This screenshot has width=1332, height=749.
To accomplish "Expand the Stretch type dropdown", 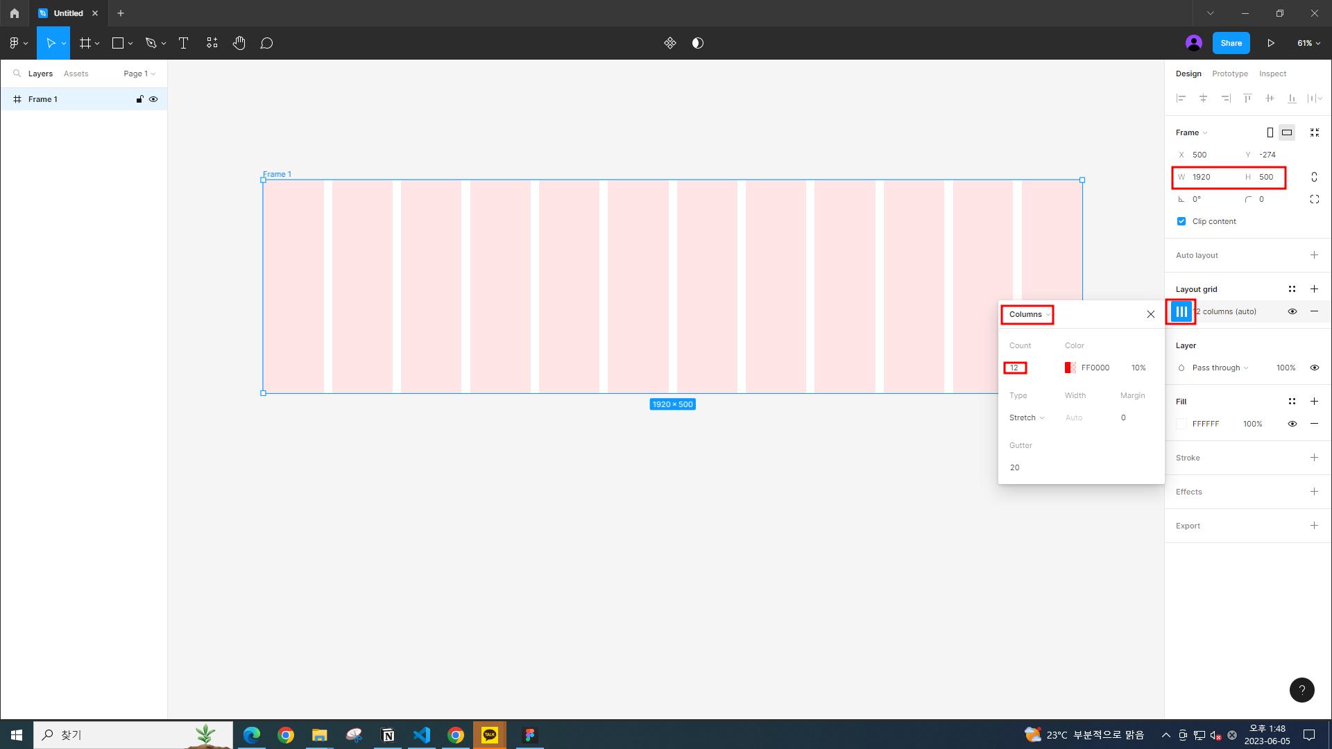I will click(1026, 417).
